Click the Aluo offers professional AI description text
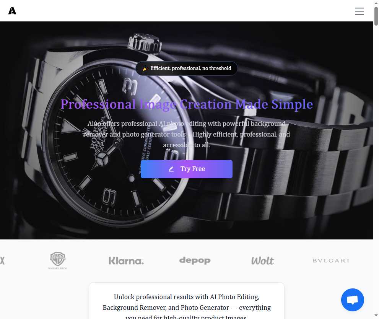 tap(186, 134)
